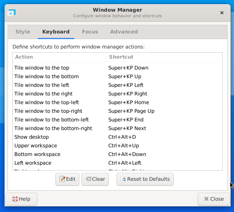Sort by the Shortcut column header

(x=165, y=57)
